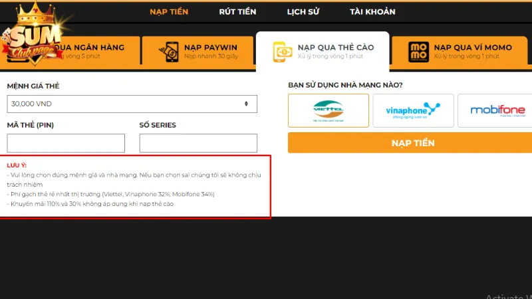
Task: Go to the Rút Tiền menu
Action: tap(237, 12)
